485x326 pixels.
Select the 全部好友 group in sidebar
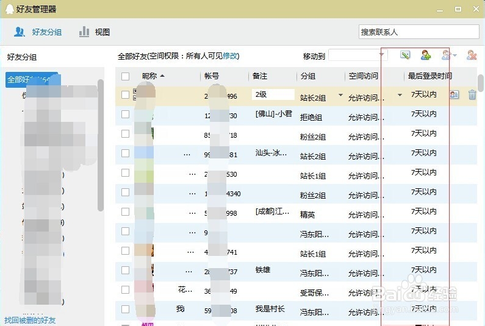pyautogui.click(x=32, y=80)
